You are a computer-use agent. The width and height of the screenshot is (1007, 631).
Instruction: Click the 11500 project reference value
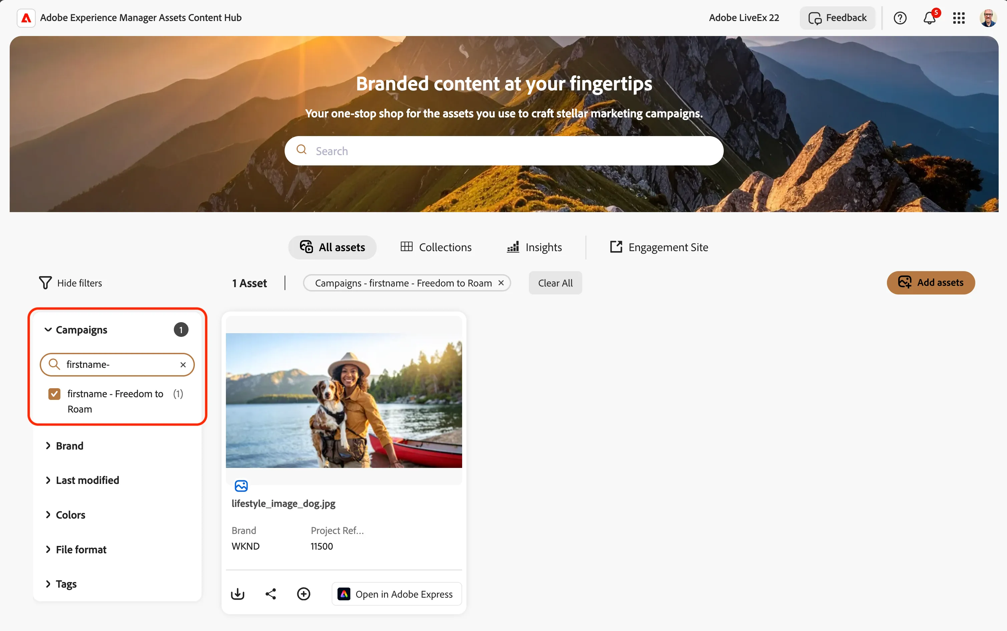tap(321, 546)
